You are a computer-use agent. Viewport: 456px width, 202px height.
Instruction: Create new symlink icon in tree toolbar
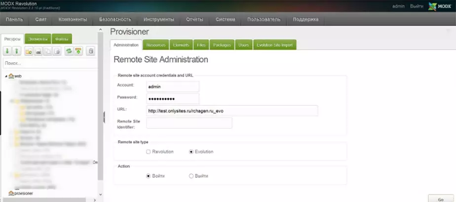47,51
